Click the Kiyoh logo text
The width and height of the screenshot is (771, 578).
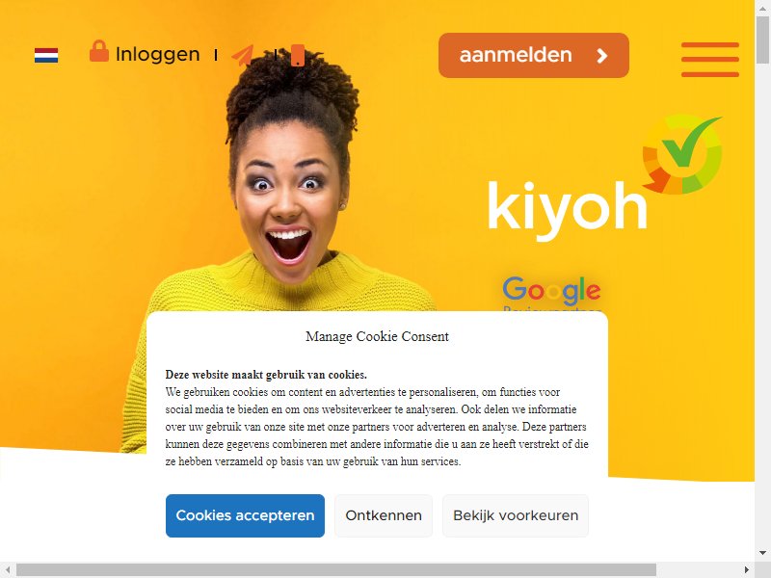(x=567, y=210)
